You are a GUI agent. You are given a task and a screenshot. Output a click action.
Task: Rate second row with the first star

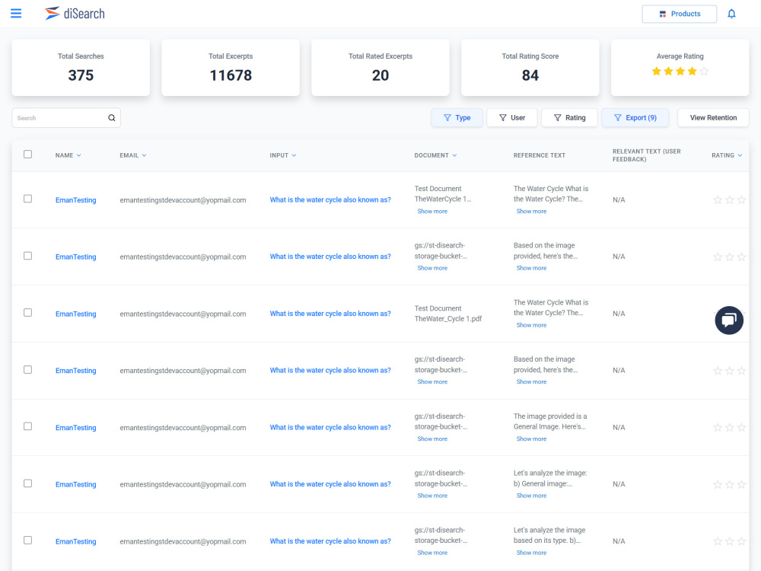pyautogui.click(x=718, y=257)
